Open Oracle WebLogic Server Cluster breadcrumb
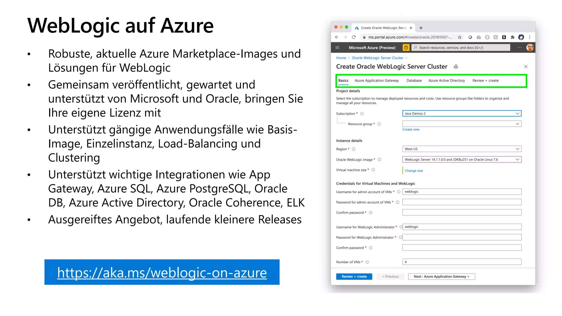This screenshot has height=316, width=562. pyautogui.click(x=378, y=58)
